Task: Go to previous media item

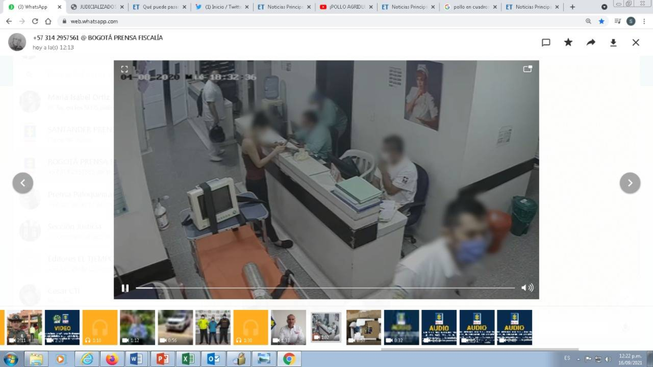Action: point(23,183)
